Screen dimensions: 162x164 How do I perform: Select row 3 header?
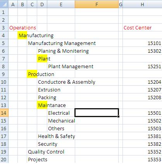[x=4, y=28]
